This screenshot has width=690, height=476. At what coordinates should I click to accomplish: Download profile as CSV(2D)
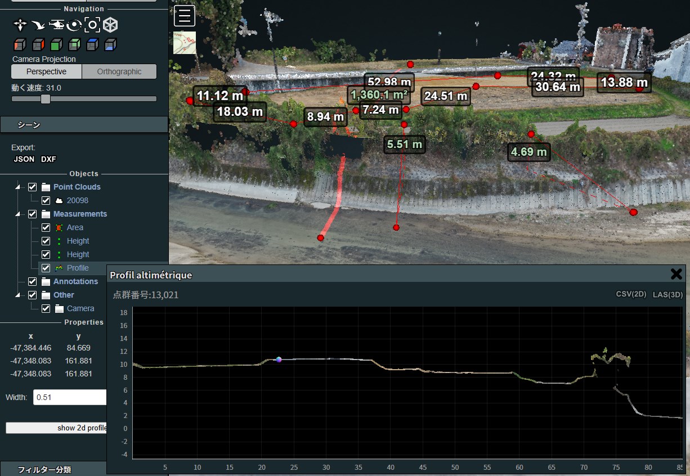(631, 294)
